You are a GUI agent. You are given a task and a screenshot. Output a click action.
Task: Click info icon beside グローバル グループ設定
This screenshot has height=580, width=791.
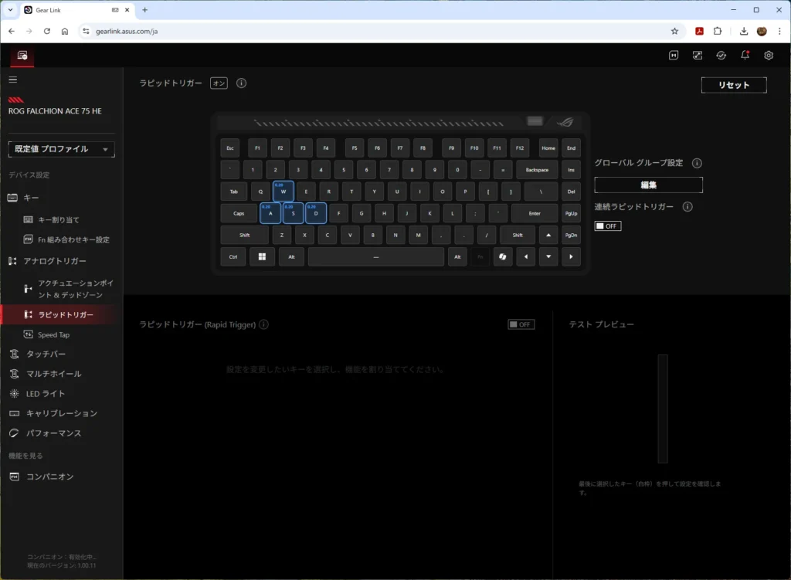click(x=697, y=163)
